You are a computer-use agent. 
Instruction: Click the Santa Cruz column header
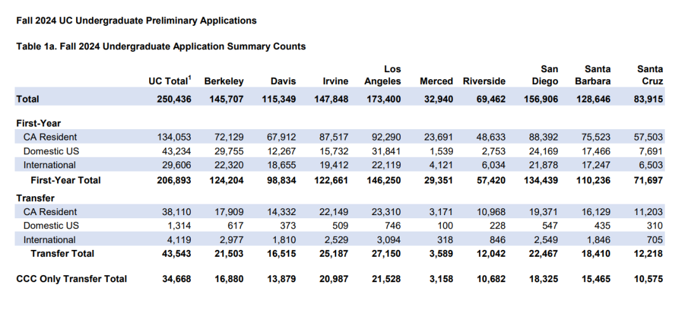[x=649, y=75]
